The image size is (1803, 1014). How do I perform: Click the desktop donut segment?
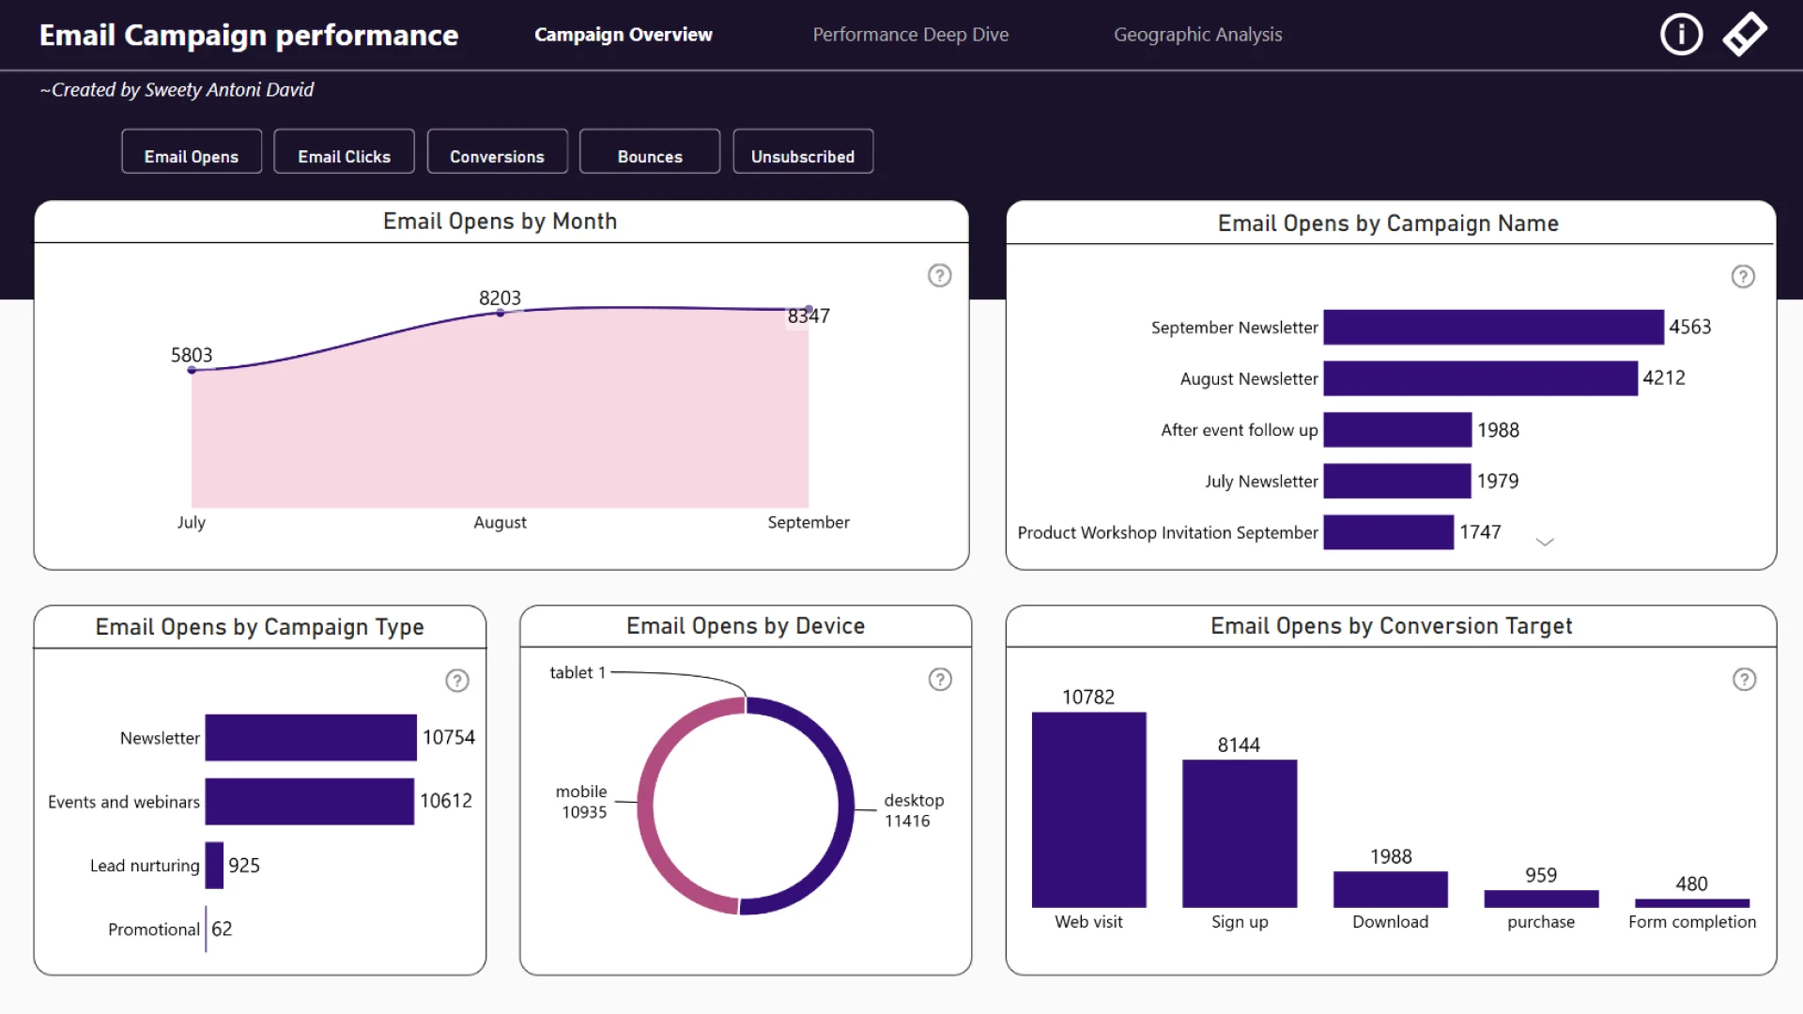[x=845, y=807]
